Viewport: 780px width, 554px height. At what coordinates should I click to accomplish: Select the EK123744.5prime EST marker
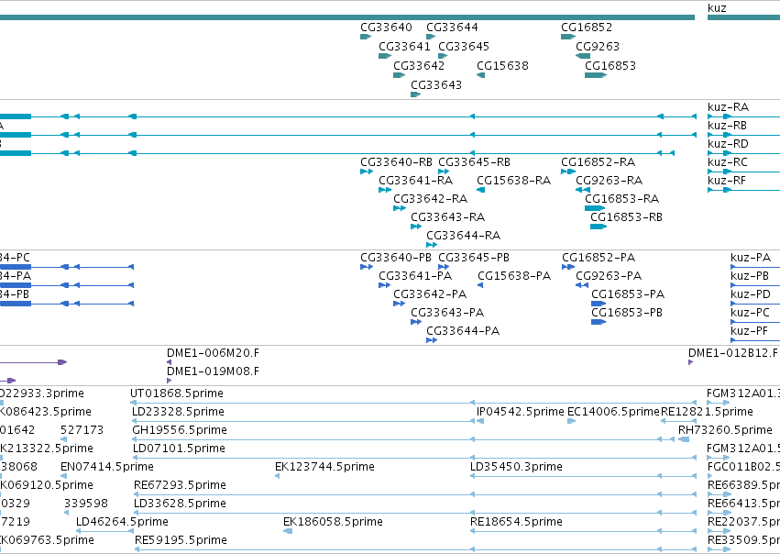point(277,476)
